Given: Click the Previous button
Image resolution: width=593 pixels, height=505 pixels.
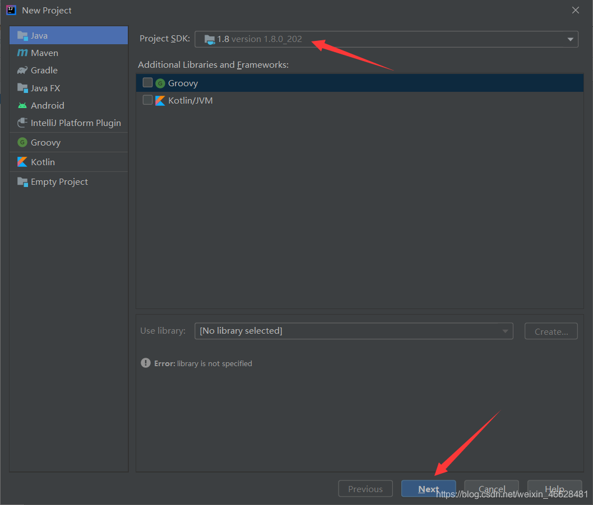Looking at the screenshot, I should coord(365,488).
